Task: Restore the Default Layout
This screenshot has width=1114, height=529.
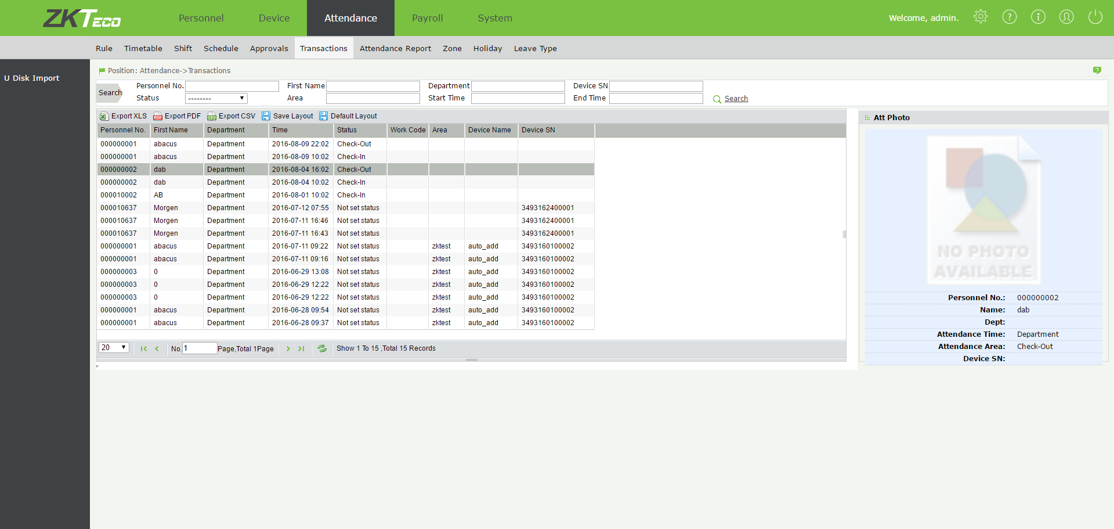Action: (348, 116)
